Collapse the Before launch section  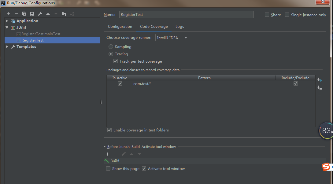[105, 147]
